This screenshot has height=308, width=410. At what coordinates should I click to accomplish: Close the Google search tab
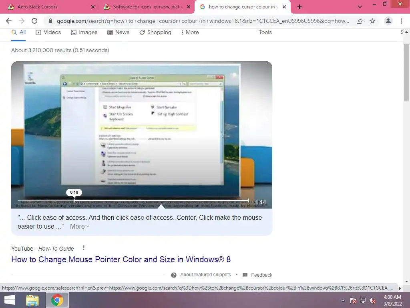click(x=284, y=7)
